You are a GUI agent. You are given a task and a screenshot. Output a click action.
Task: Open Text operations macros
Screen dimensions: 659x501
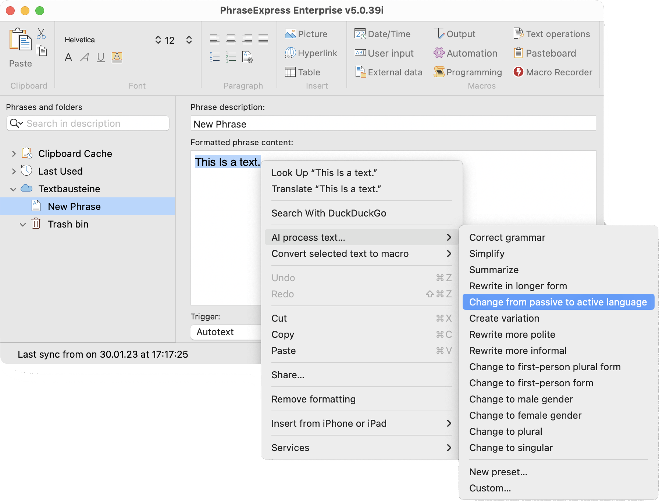tap(552, 34)
